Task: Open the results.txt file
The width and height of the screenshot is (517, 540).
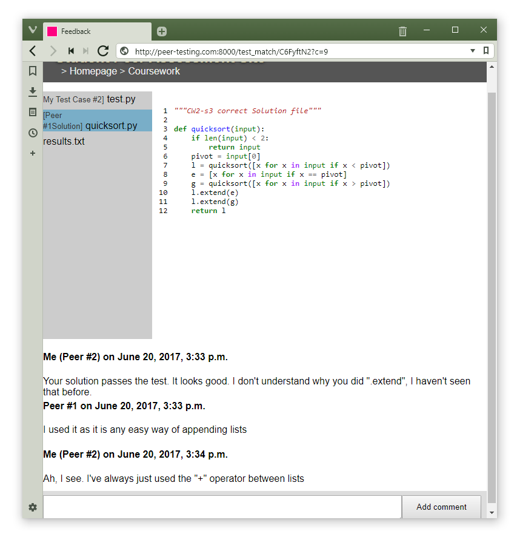Action: (64, 142)
